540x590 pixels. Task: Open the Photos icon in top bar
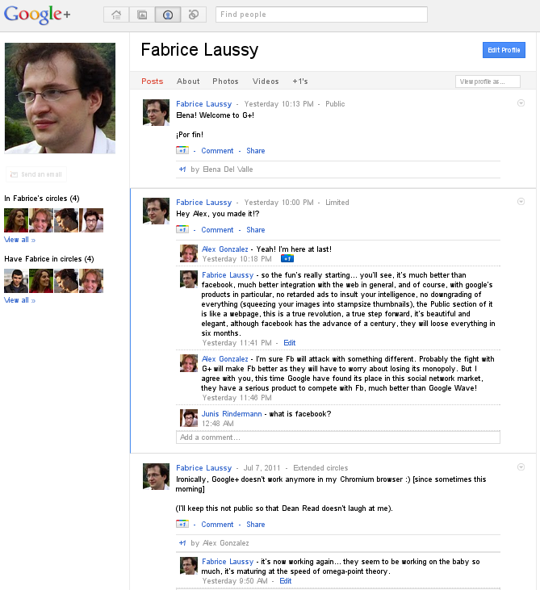141,15
